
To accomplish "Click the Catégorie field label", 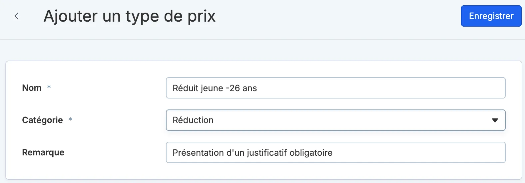I will [x=42, y=120].
